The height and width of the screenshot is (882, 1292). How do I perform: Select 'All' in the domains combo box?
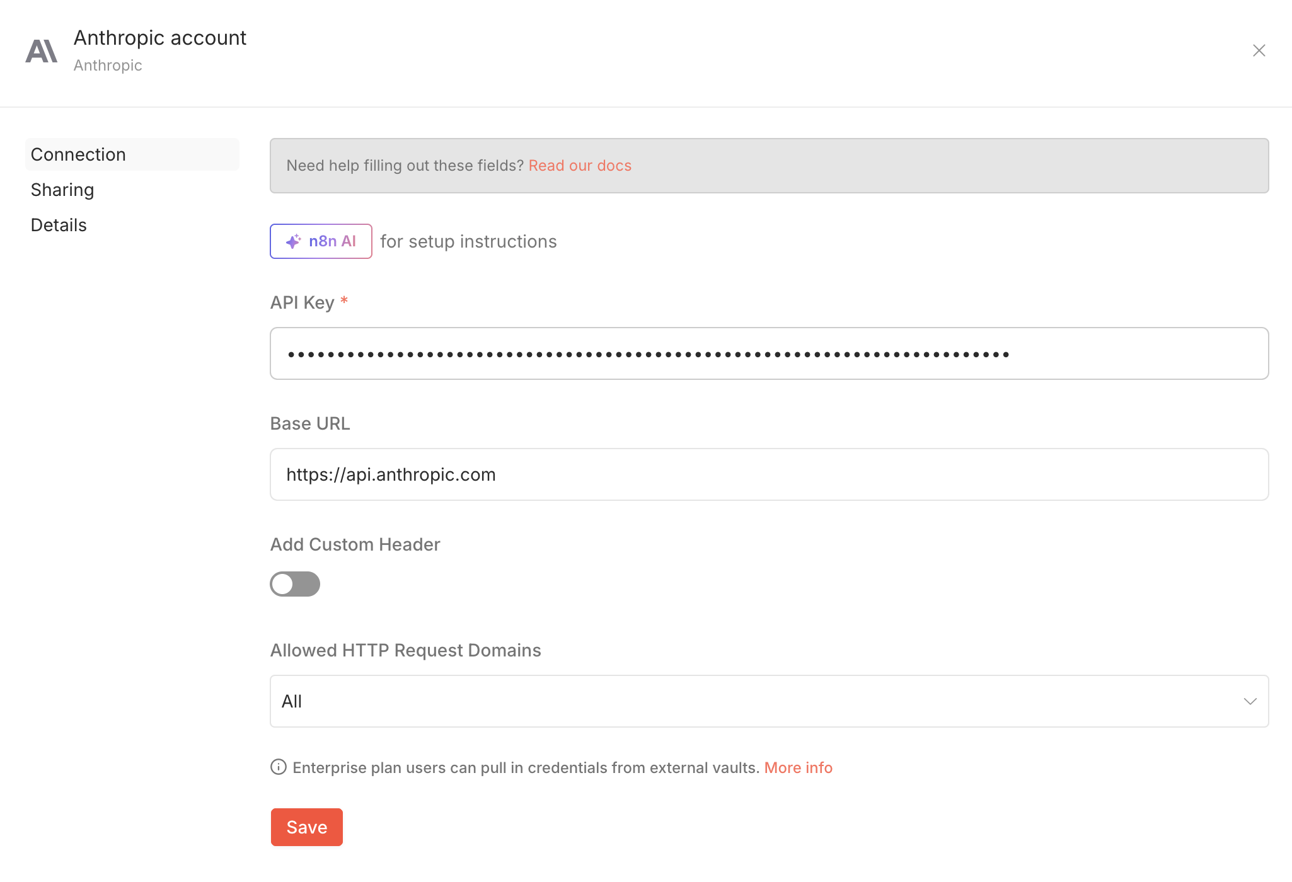point(291,701)
